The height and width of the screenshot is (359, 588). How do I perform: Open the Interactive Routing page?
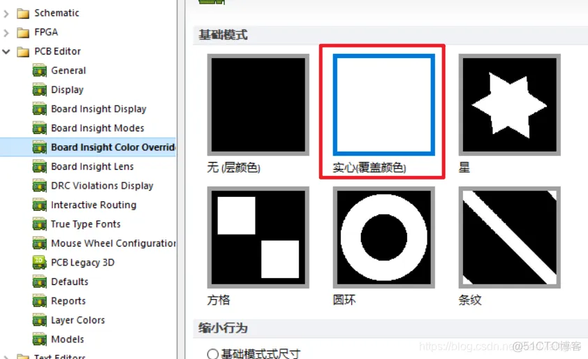coord(94,205)
